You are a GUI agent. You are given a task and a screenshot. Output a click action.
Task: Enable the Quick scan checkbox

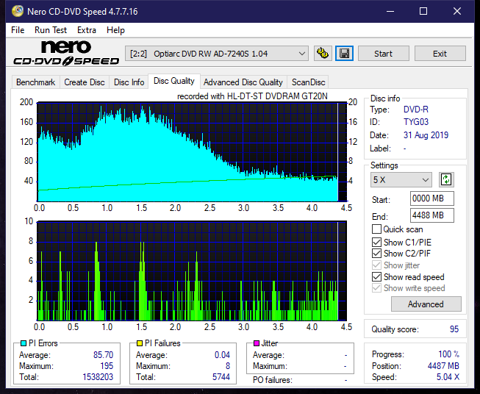coord(376,229)
